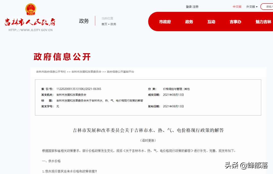Open the 政务 item in red navigation bar
This screenshot has width=273, height=174.
pos(189,22)
